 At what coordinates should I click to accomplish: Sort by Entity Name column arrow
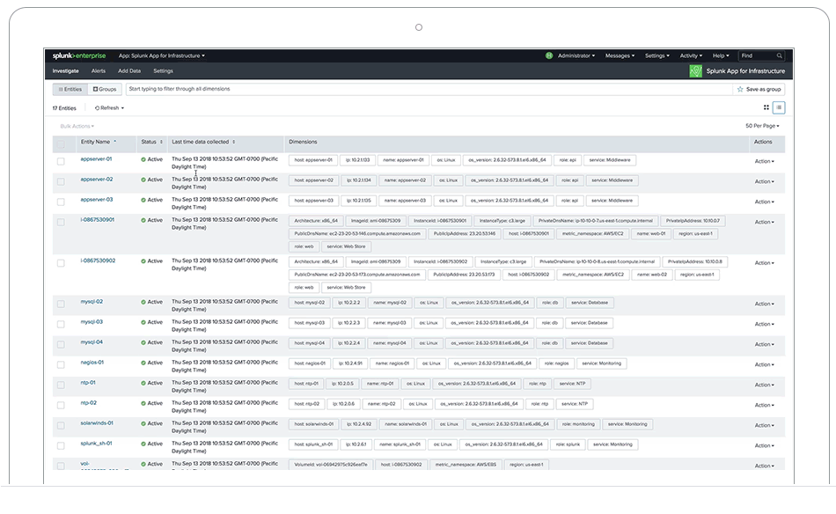[x=114, y=142]
